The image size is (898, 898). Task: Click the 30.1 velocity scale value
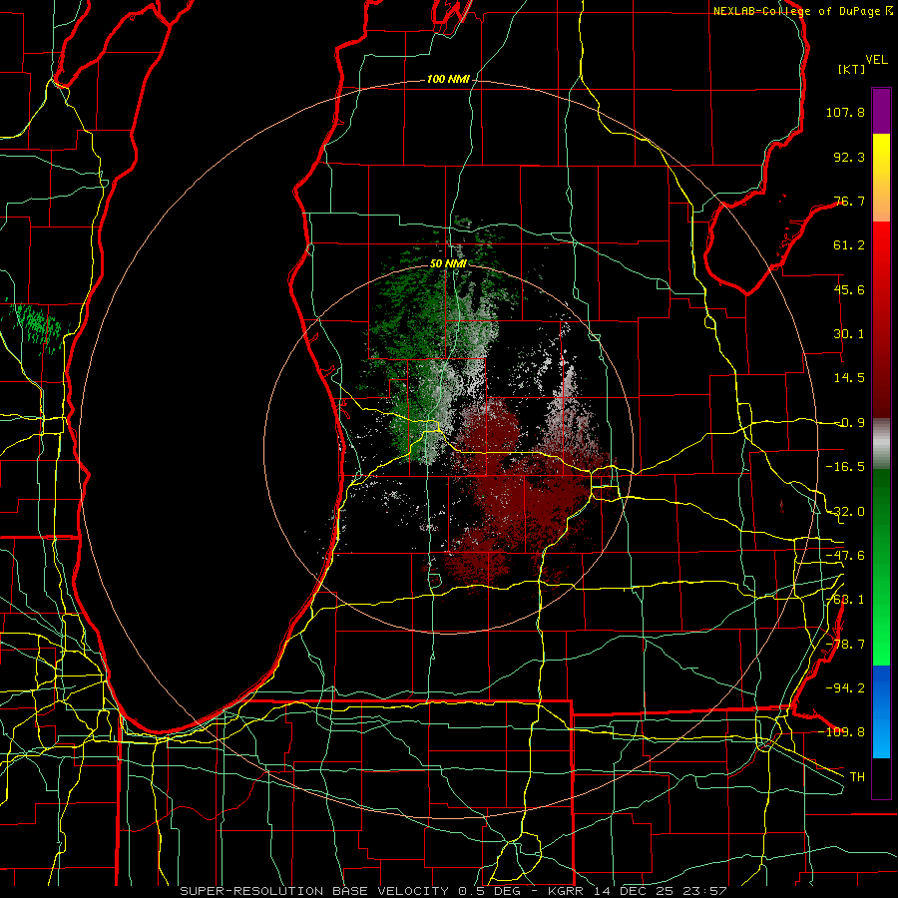click(x=849, y=334)
